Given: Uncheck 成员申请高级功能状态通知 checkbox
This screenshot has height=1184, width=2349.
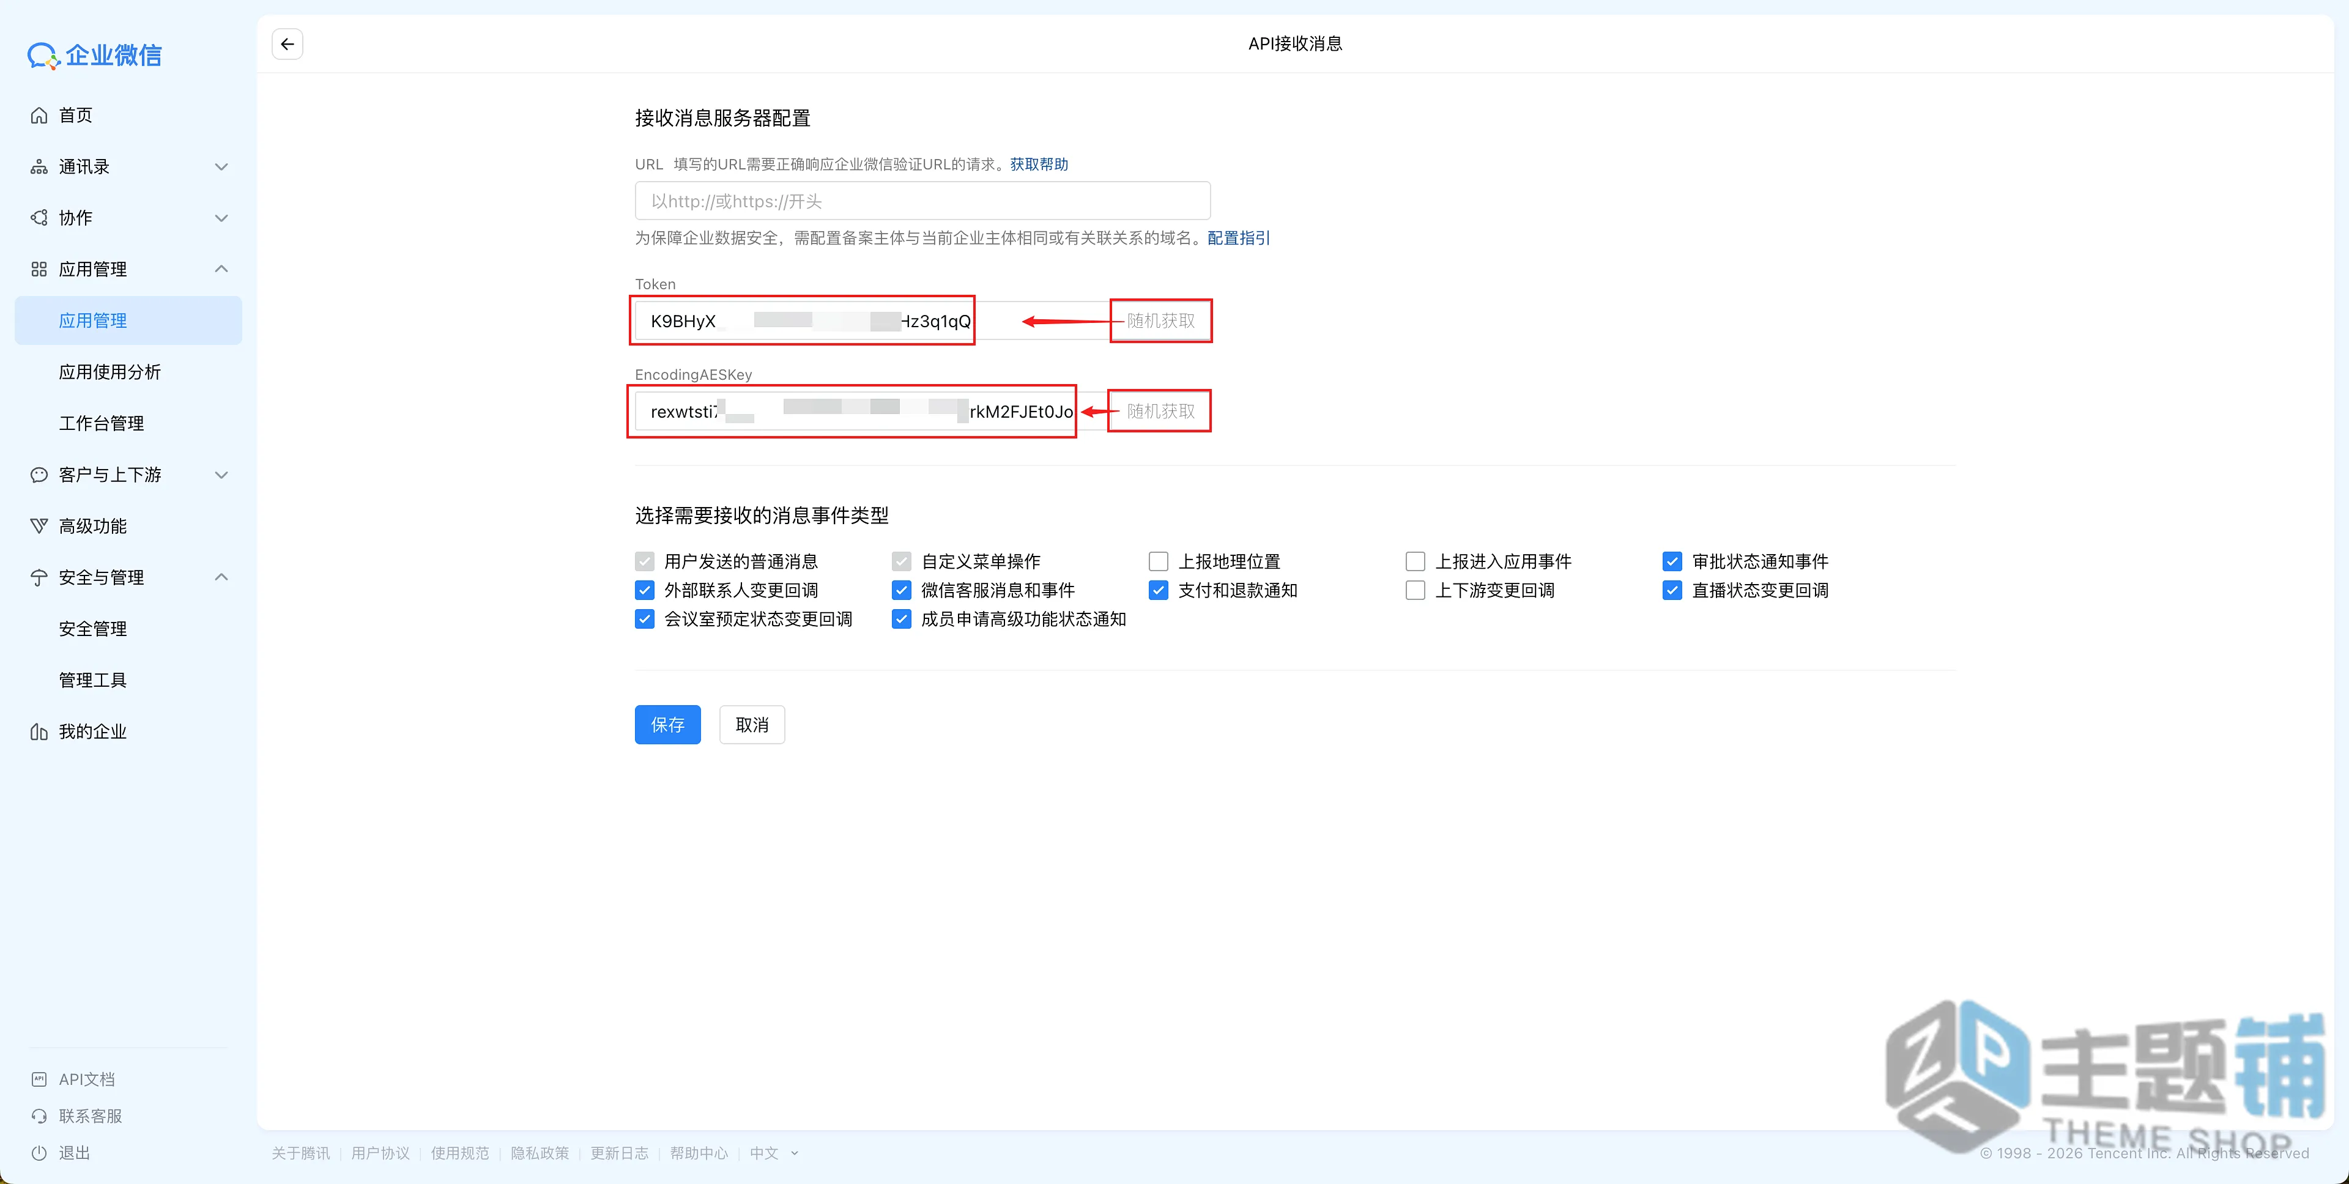Looking at the screenshot, I should tap(902, 620).
